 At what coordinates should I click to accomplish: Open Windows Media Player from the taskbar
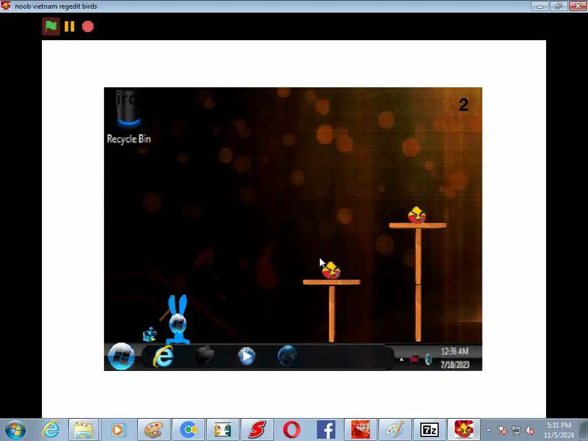pos(118,430)
